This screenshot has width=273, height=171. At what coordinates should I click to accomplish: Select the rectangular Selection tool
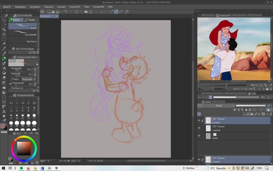tap(4, 39)
